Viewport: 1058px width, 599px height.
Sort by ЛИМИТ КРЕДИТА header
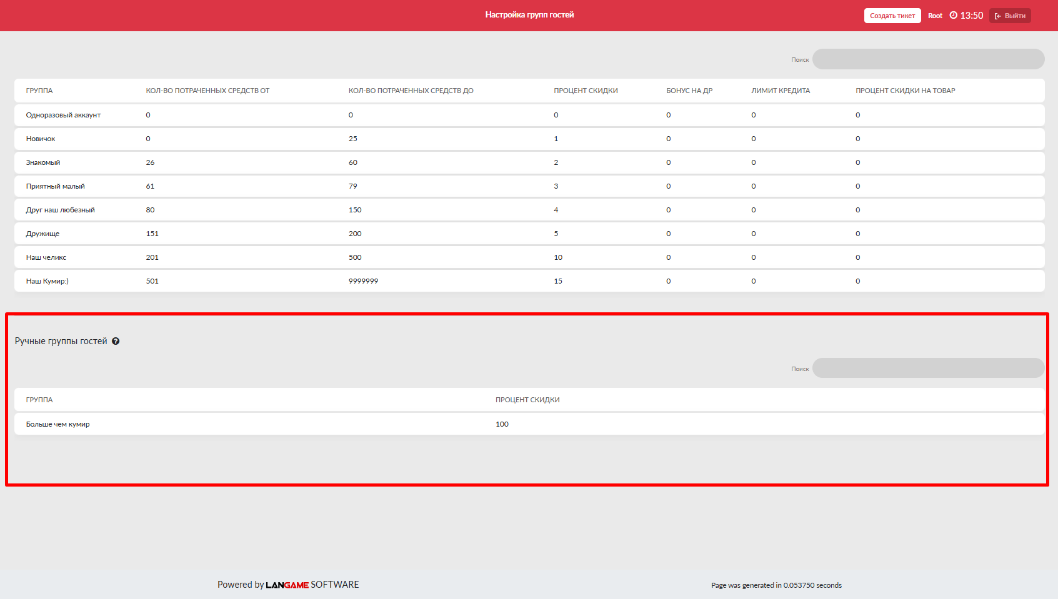tap(781, 91)
